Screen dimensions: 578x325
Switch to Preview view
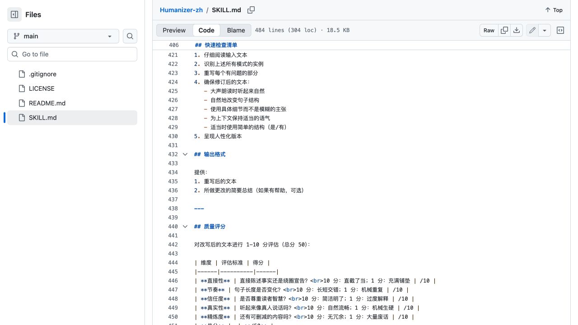(174, 30)
